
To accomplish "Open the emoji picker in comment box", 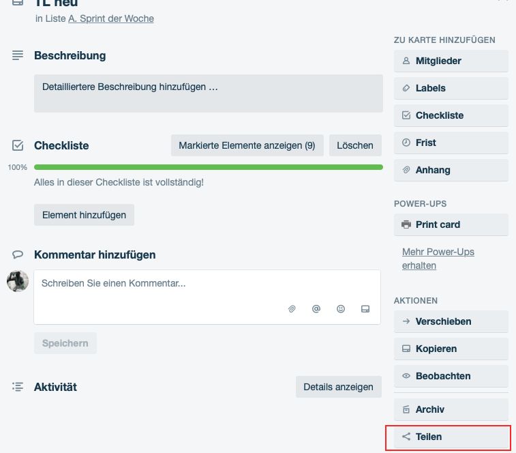I will (x=341, y=309).
